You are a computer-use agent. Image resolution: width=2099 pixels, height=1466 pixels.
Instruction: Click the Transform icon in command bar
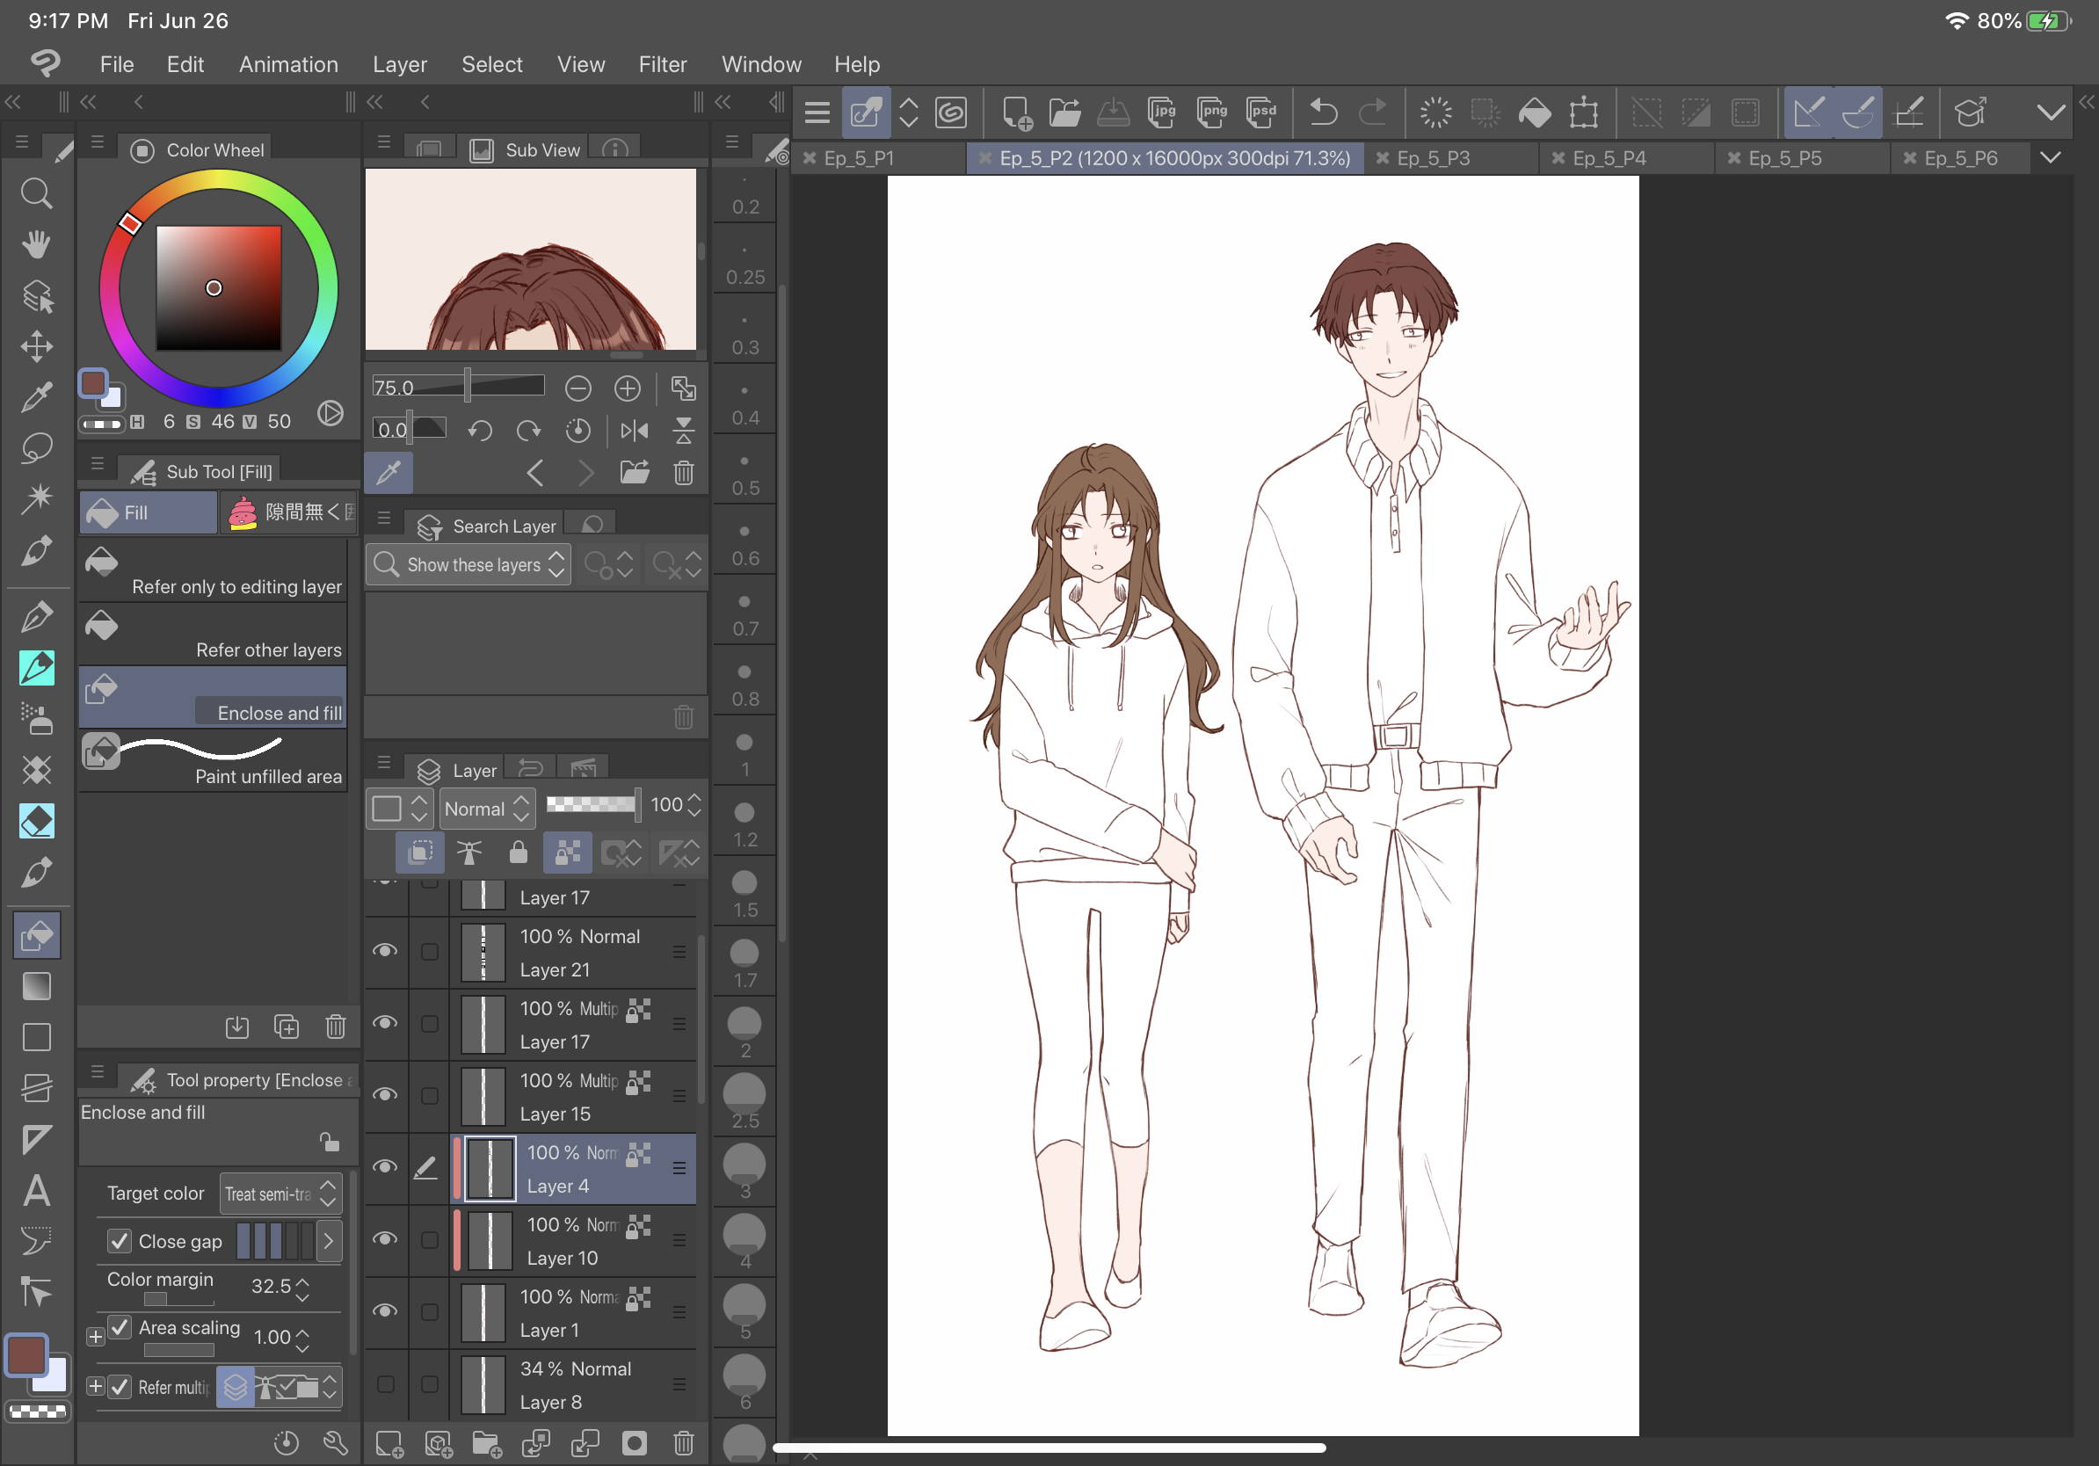click(1584, 112)
